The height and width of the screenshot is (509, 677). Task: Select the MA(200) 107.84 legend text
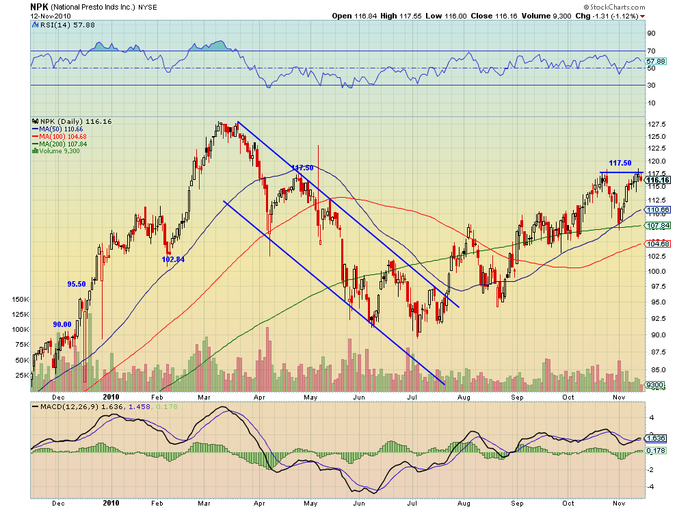coord(63,144)
